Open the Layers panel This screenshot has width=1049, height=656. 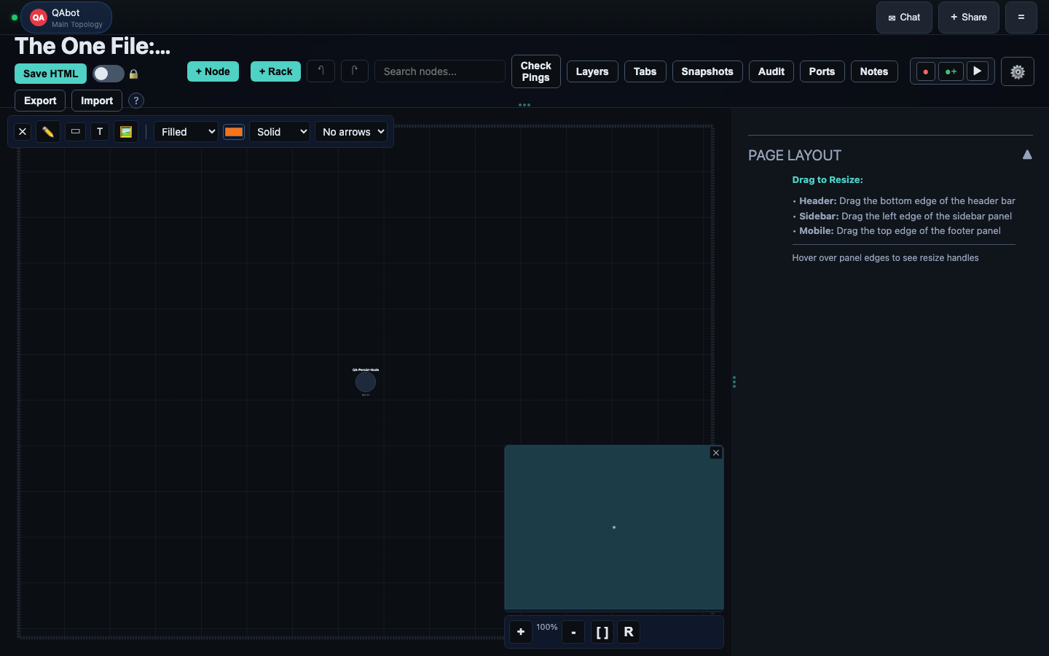tap(592, 71)
